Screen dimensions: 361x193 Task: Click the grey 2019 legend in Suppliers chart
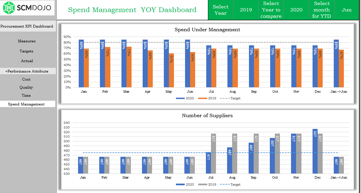[207, 185]
